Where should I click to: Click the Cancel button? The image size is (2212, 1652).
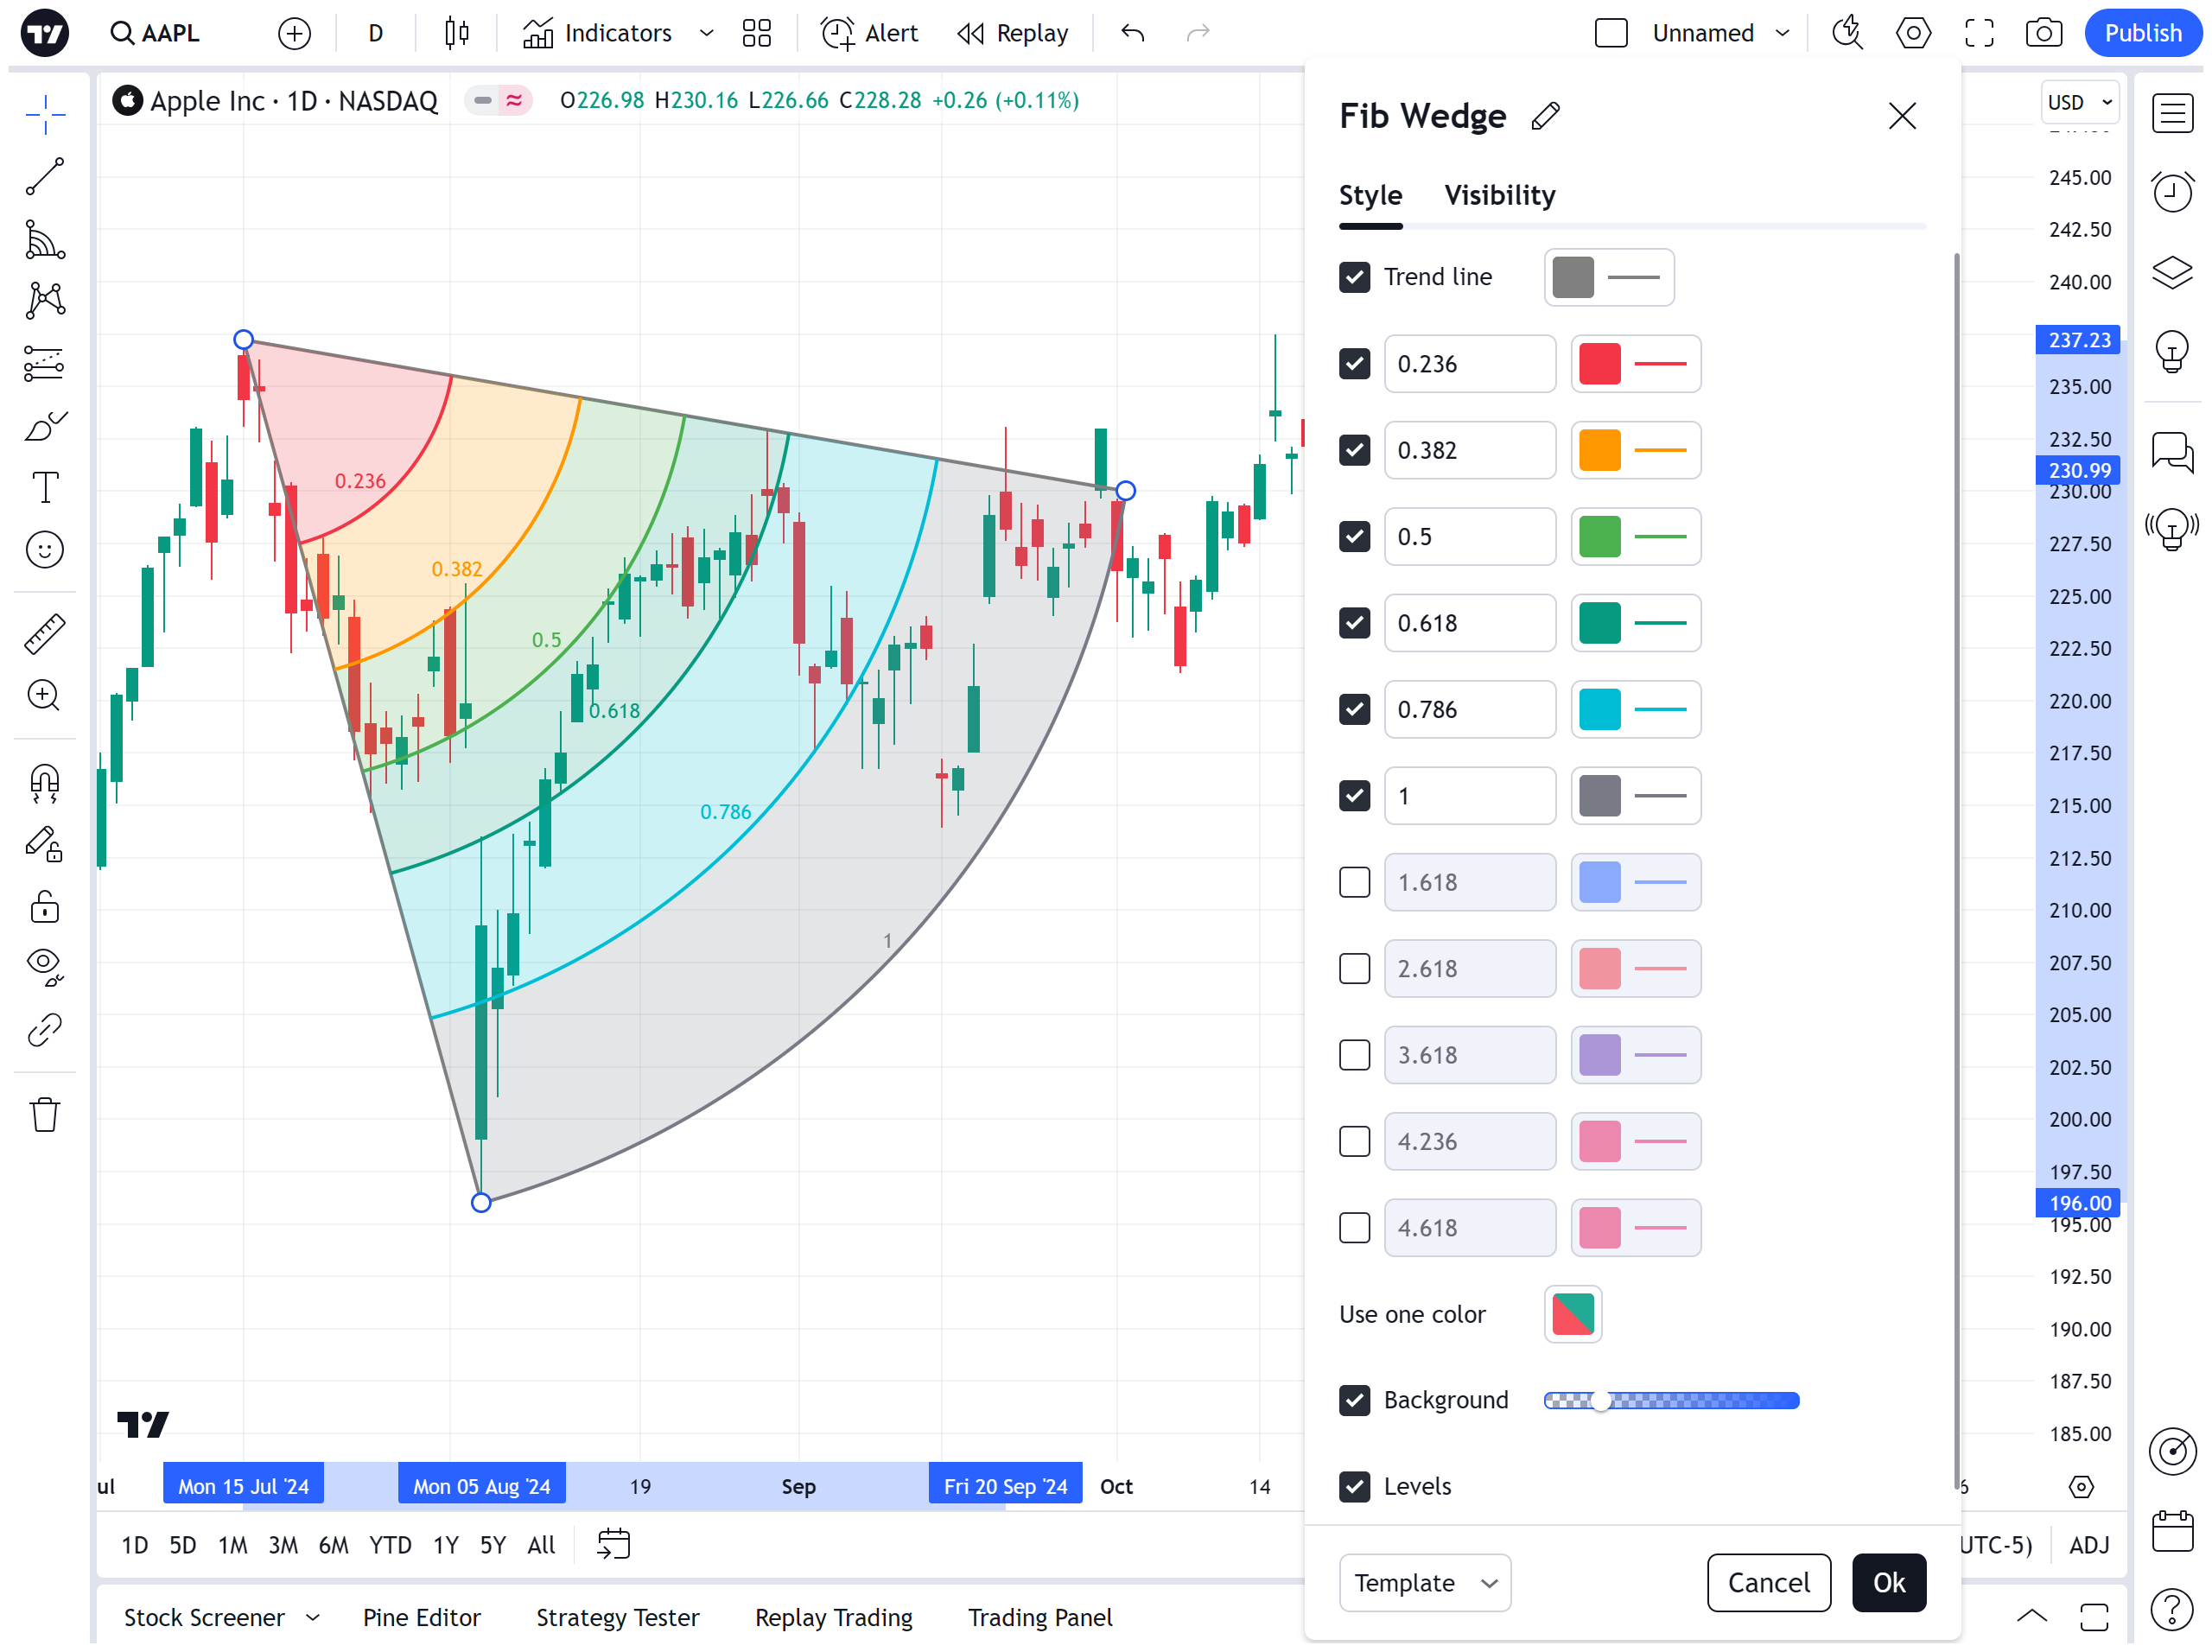(1768, 1583)
